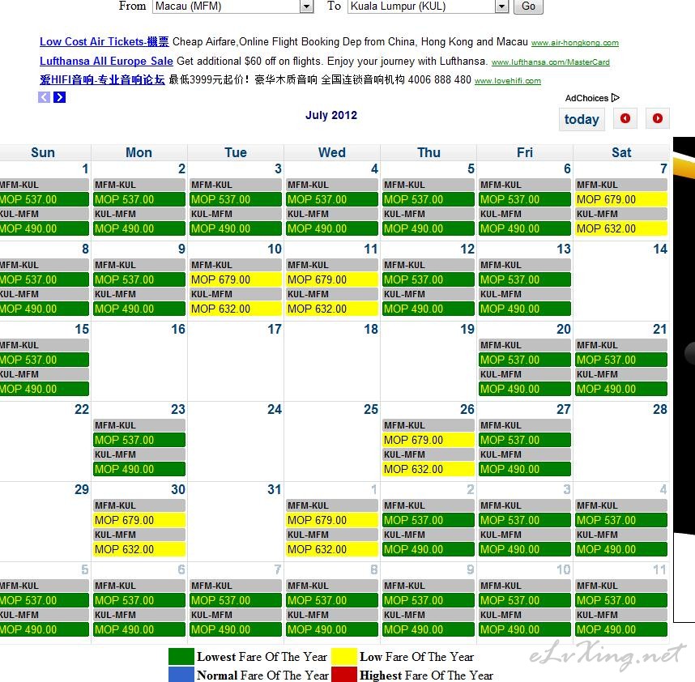Select KUL-MFM MOP 632.00 fare on July 7
The image size is (695, 682).
tap(621, 228)
